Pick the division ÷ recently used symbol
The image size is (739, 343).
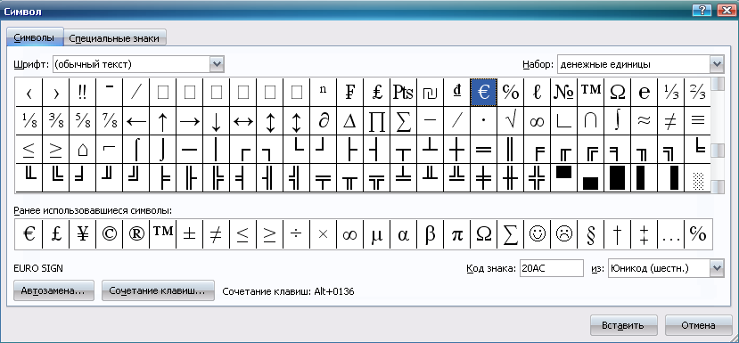tap(296, 234)
